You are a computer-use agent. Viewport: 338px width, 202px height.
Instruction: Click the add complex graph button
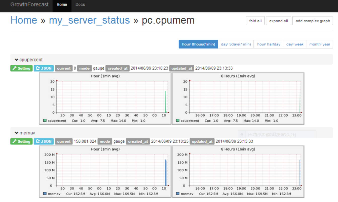pos(312,21)
